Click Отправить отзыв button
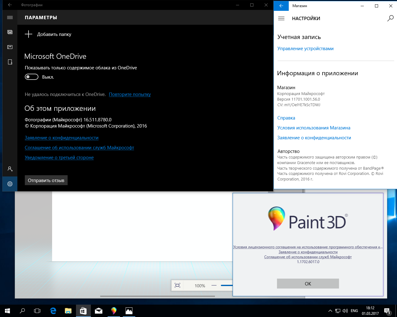The height and width of the screenshot is (317, 397). 46,180
